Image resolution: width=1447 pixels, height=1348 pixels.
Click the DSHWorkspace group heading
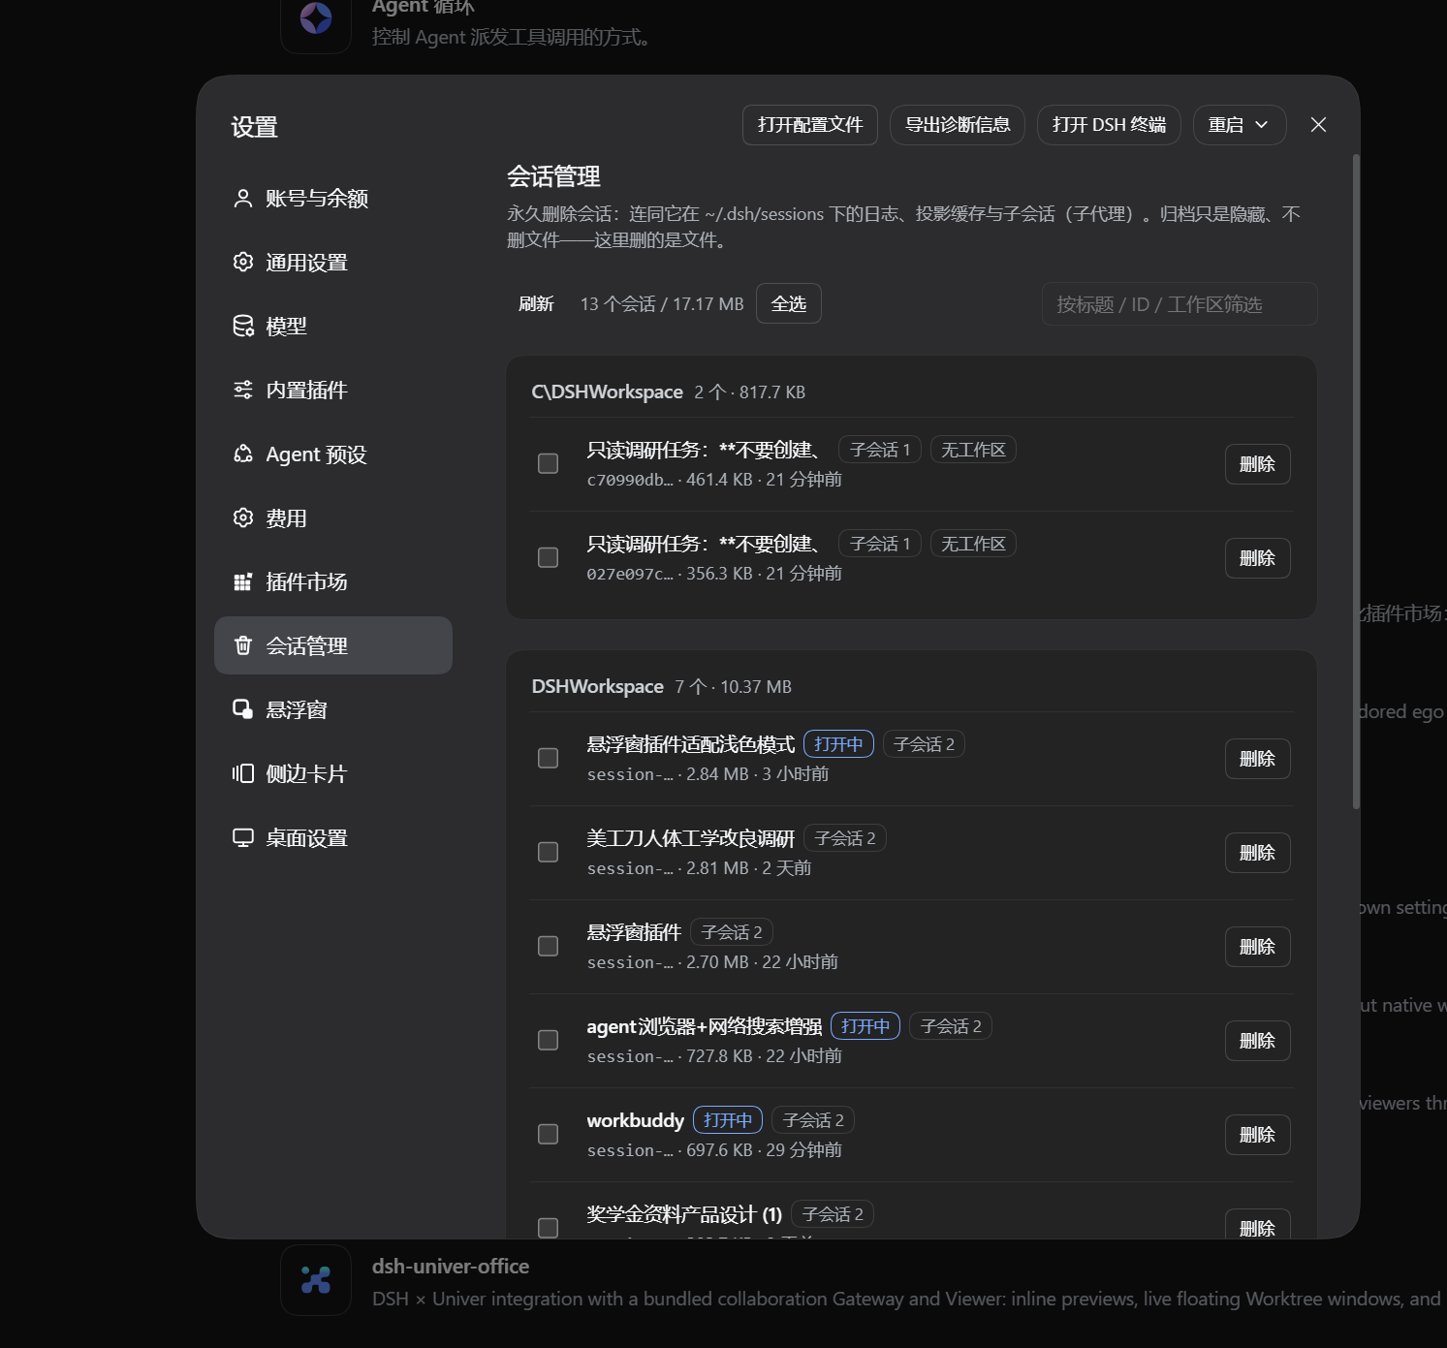pyautogui.click(x=597, y=687)
